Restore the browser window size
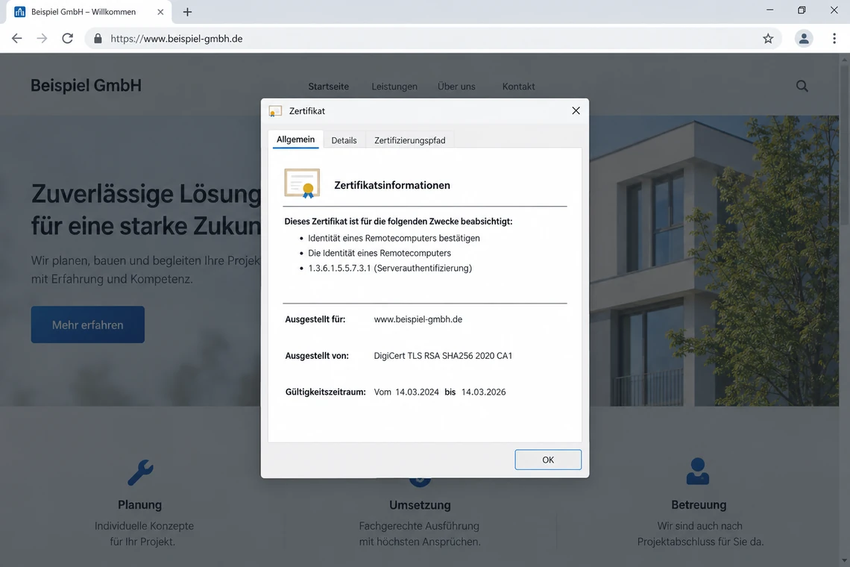This screenshot has height=567, width=850. click(802, 10)
